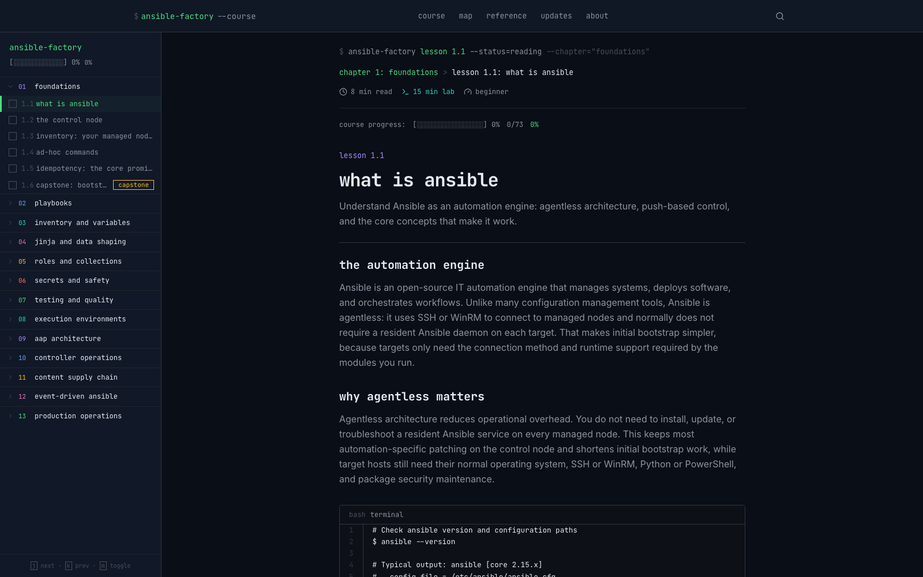Click the 'beginner' difficulty label
This screenshot has width=923, height=577.
click(x=492, y=92)
